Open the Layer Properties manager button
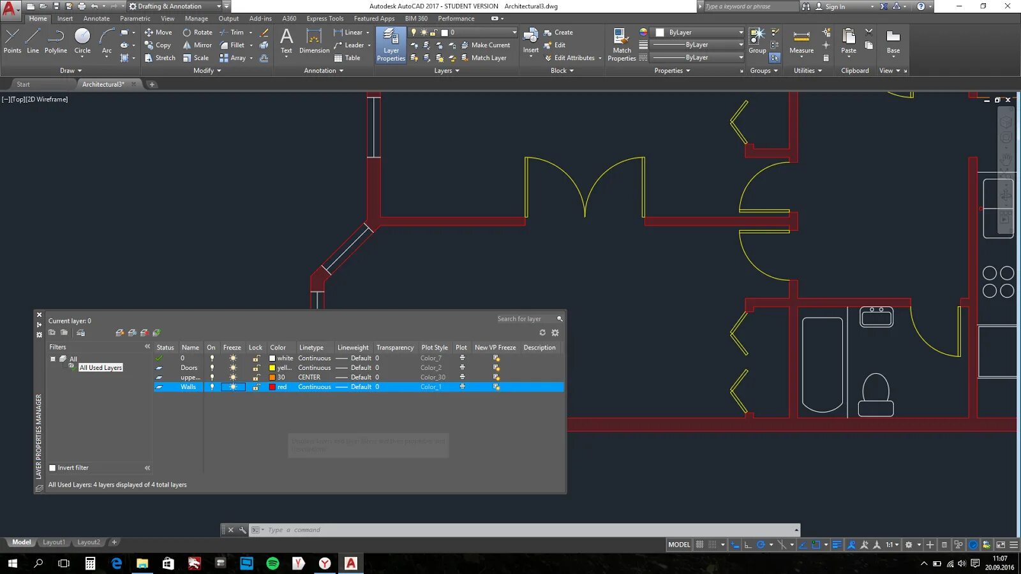This screenshot has height=574, width=1021. (x=391, y=45)
